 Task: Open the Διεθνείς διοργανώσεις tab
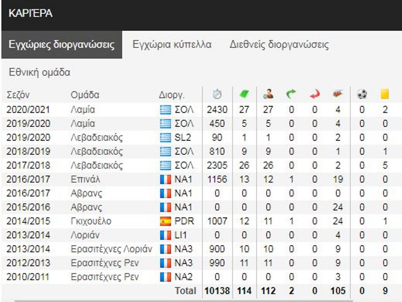coord(279,44)
